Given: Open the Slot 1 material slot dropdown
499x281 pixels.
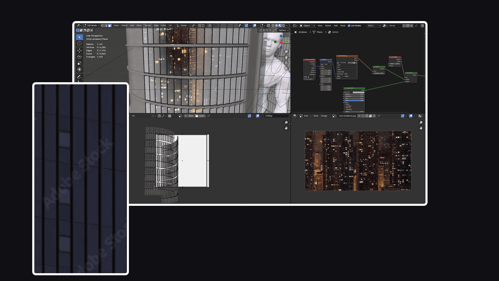Looking at the screenshot, I should pos(374,25).
